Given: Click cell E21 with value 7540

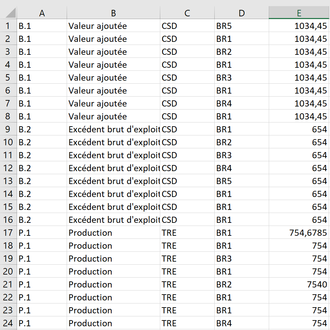Looking at the screenshot, I should point(299,284).
